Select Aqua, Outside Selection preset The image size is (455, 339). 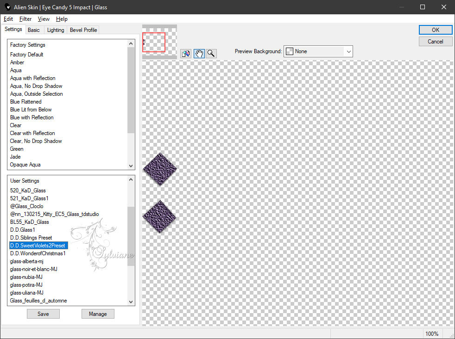click(36, 93)
